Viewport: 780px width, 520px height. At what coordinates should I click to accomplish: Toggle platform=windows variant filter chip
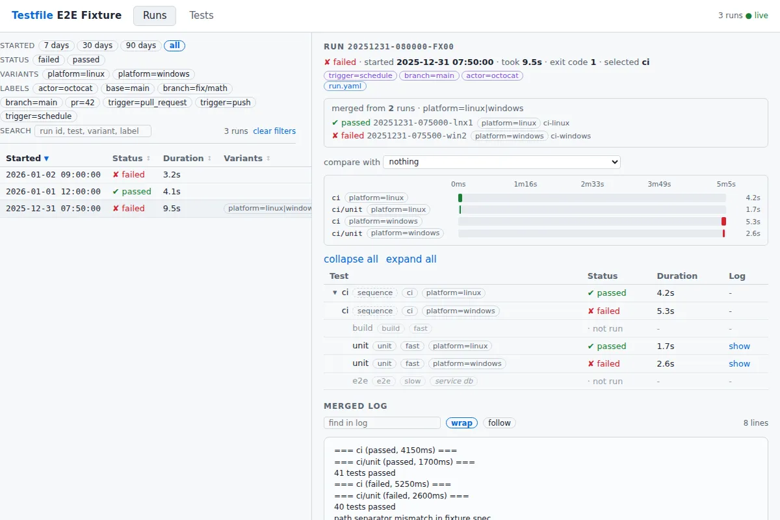click(x=153, y=74)
